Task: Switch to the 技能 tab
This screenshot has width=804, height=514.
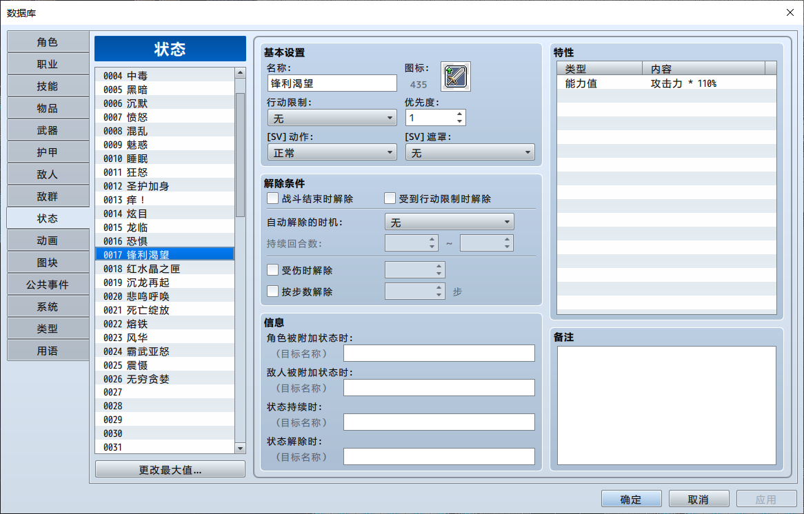Action: point(48,86)
